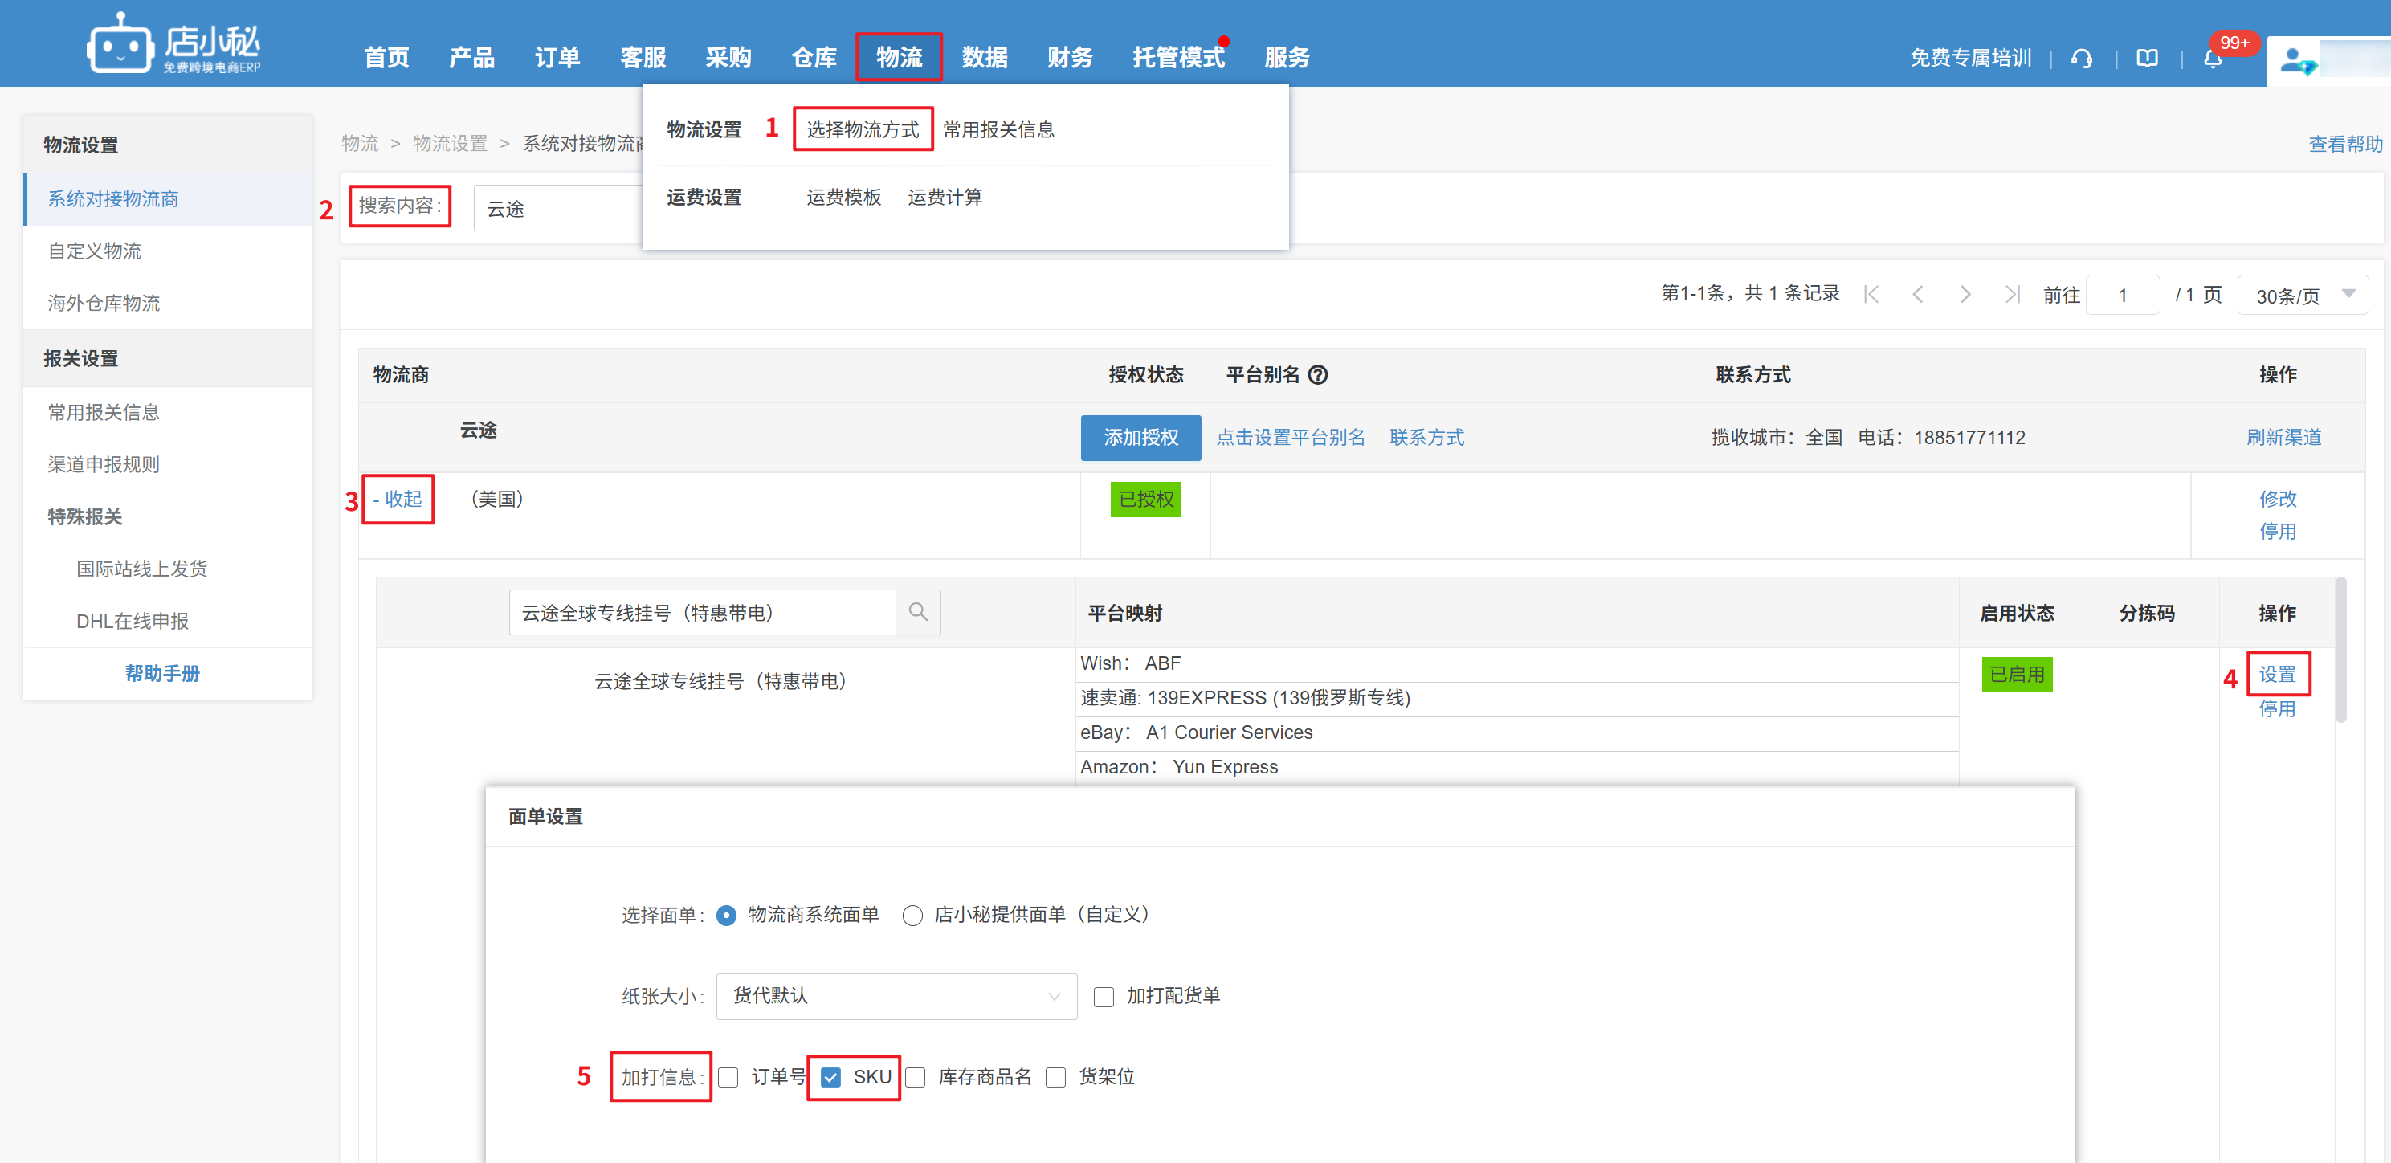Open the 30条/页 page size dropdown
2391x1163 pixels.
tap(2303, 295)
